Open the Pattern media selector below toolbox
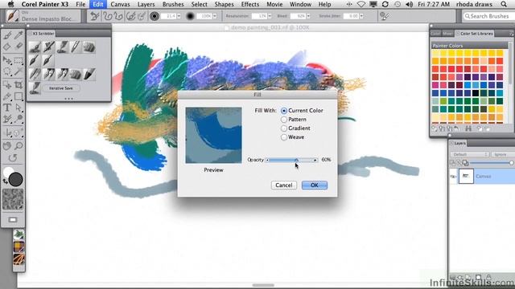 click(19, 234)
